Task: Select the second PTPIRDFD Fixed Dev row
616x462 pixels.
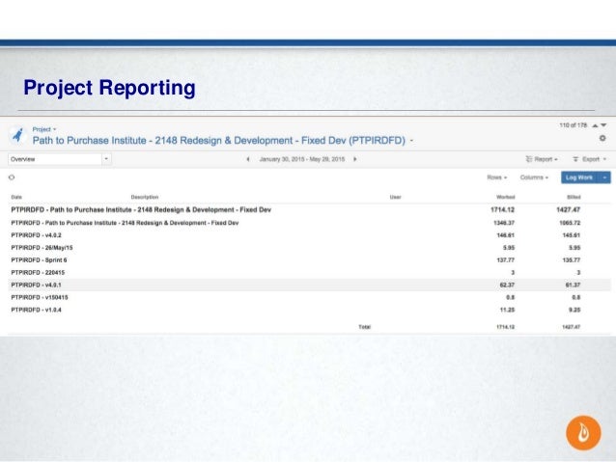Action: click(309, 223)
